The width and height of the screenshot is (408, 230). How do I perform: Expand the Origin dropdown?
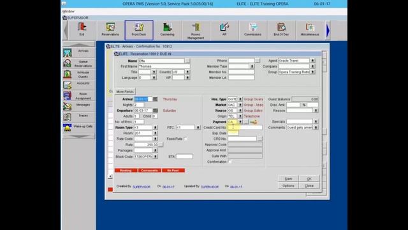click(x=240, y=116)
